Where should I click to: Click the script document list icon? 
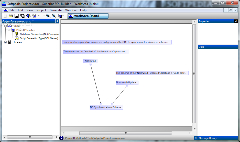coord(34,16)
